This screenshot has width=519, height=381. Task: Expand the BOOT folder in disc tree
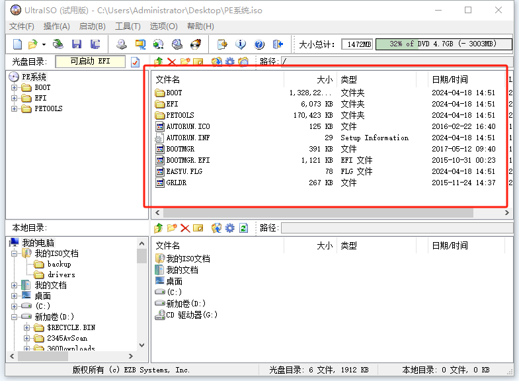[15, 88]
